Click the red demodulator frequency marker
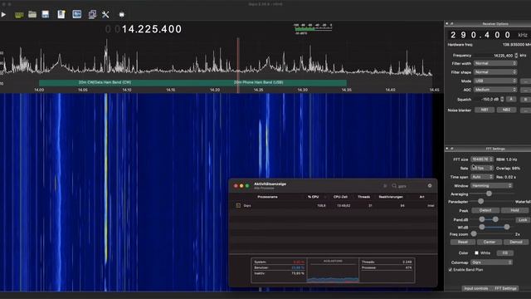Image resolution: width=531 pixels, height=299 pixels. (x=238, y=65)
